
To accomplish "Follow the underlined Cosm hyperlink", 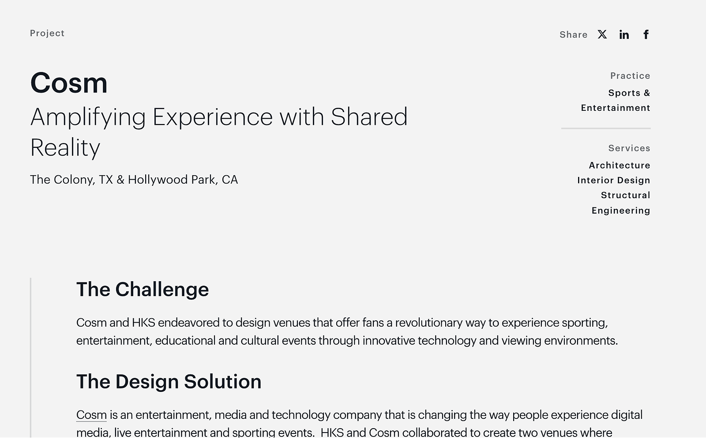I will click(x=91, y=415).
